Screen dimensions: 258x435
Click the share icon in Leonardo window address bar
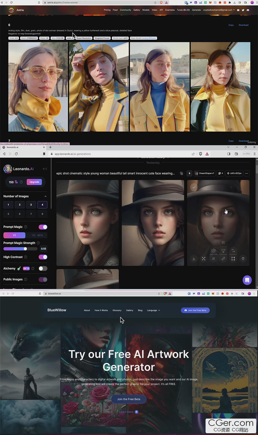pyautogui.click(x=193, y=154)
